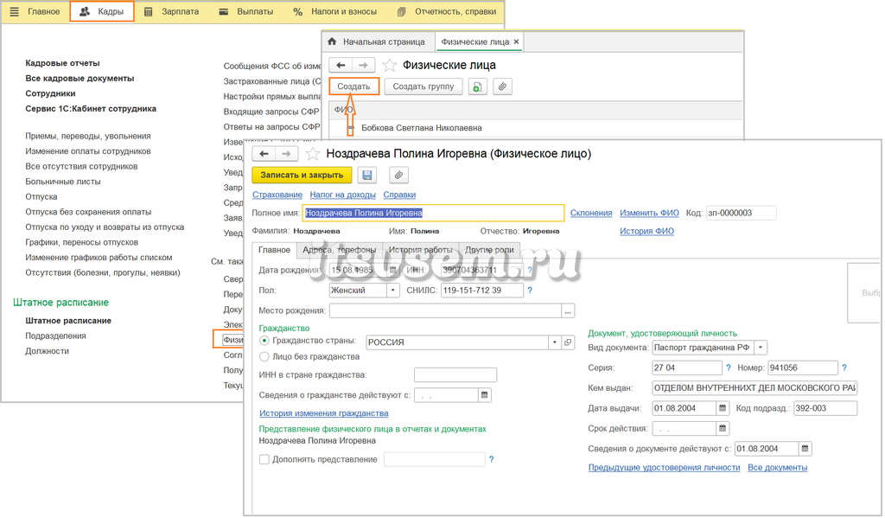Open attached files paperclip in person form
Screen dimensions: 885x518
click(x=398, y=175)
